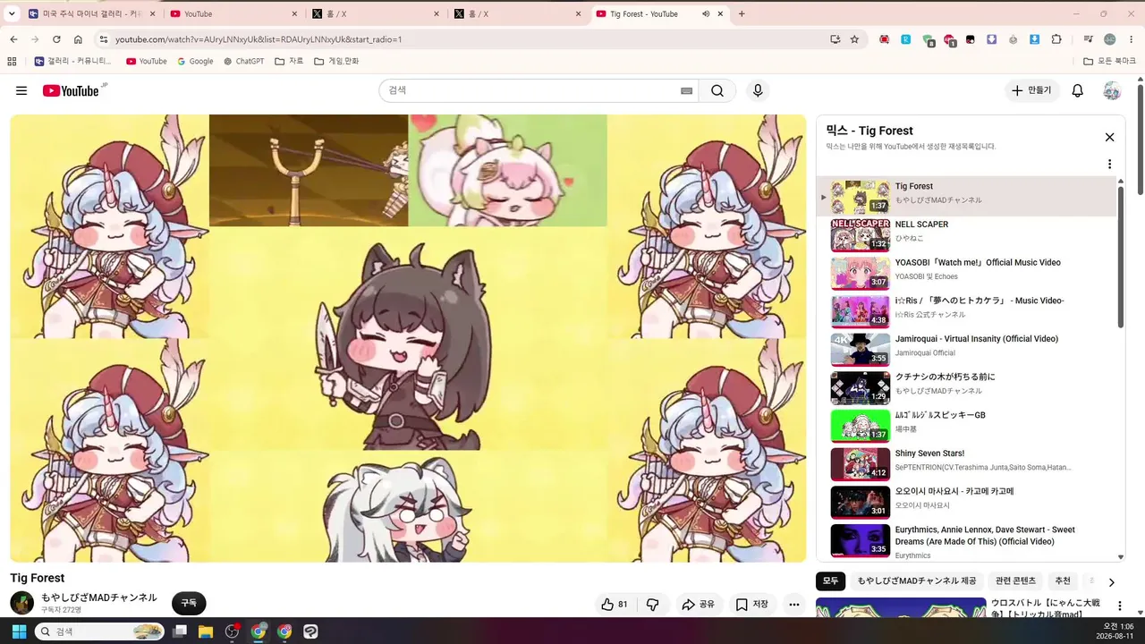
Task: Open YouTube notifications bell
Action: click(x=1078, y=90)
